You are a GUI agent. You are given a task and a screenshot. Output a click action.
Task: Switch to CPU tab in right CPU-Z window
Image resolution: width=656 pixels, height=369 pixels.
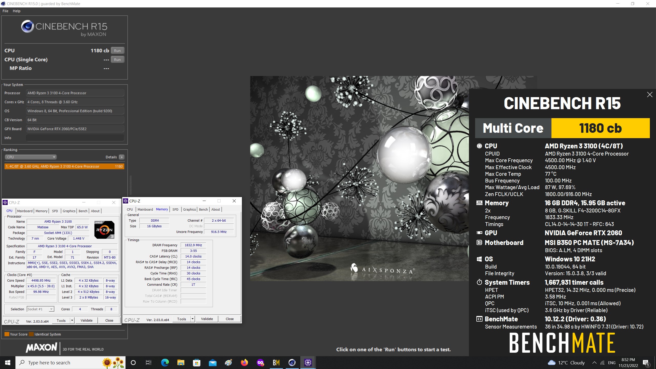click(x=130, y=209)
